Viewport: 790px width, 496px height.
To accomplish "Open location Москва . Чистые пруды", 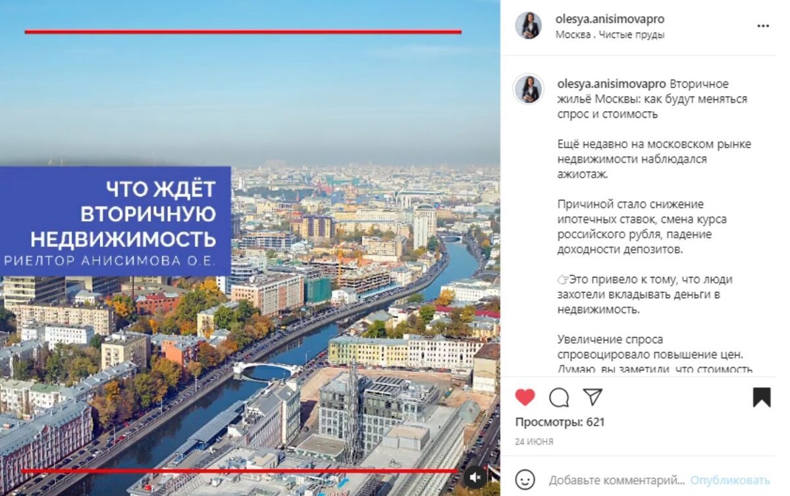I will 610,35.
